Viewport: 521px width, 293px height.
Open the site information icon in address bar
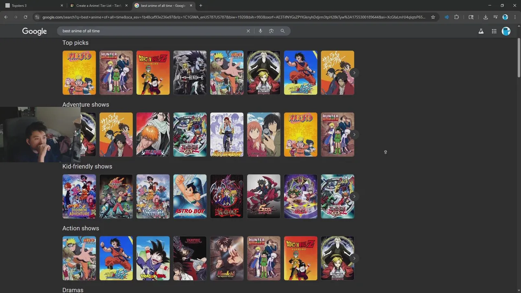(37, 17)
